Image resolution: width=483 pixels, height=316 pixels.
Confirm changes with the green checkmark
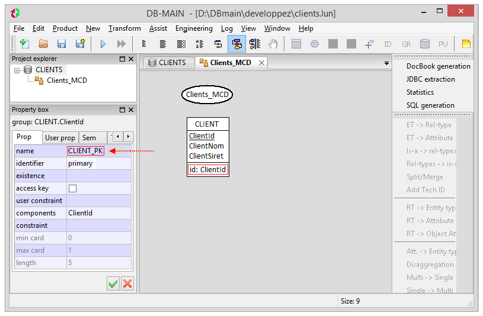tap(113, 283)
